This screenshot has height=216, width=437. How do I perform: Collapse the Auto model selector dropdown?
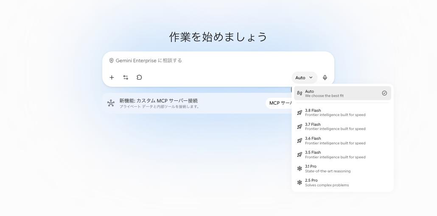tap(304, 78)
